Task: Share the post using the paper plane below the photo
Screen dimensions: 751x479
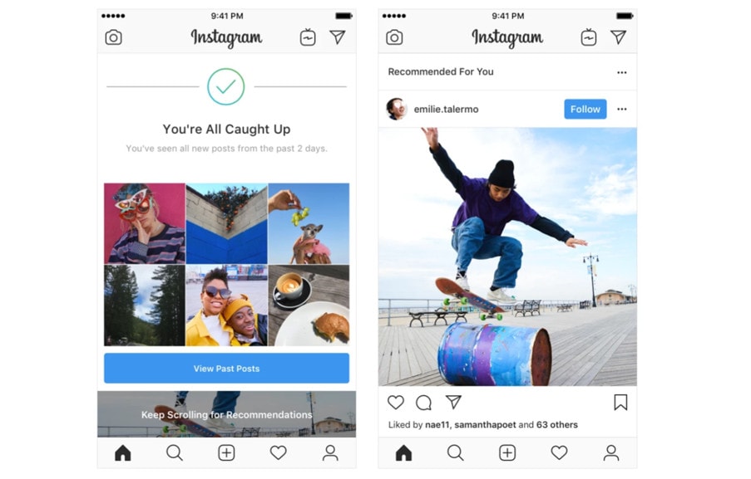Action: (x=453, y=402)
